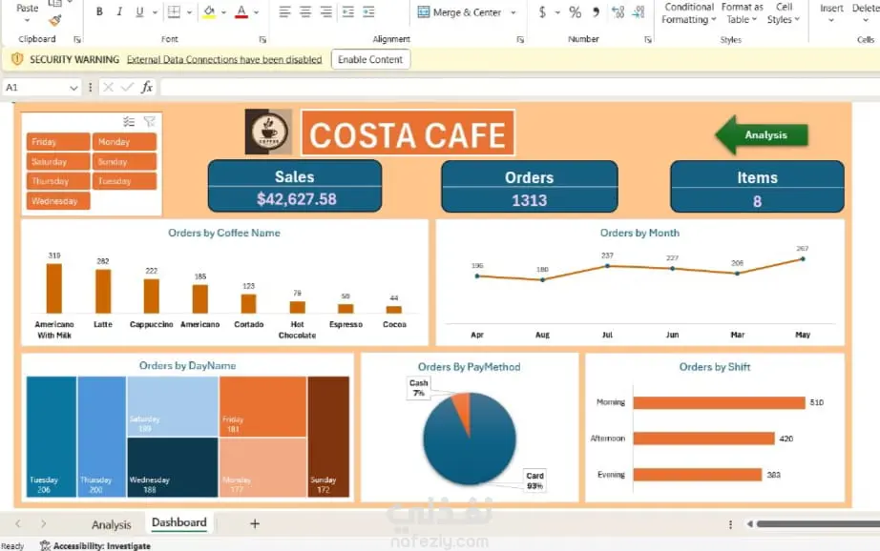
Task: Click Merge & Center button
Action: pos(460,11)
